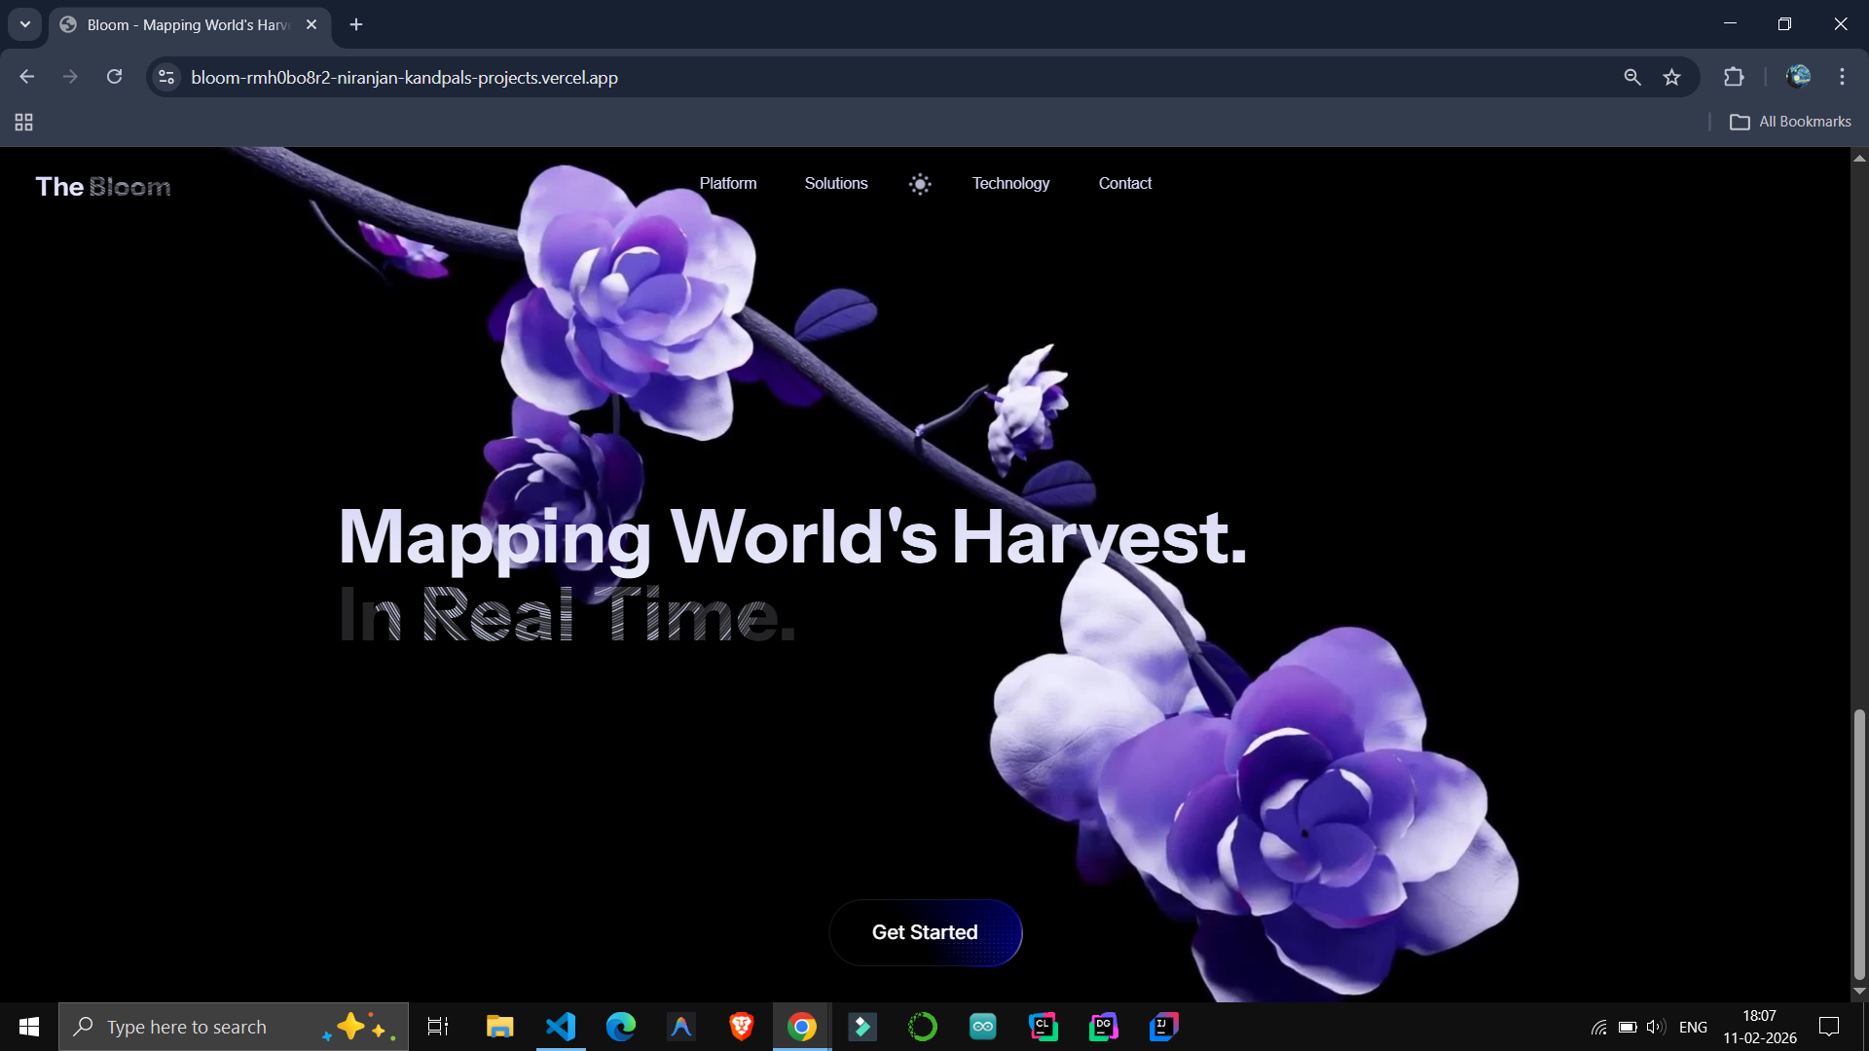Image resolution: width=1869 pixels, height=1051 pixels.
Task: Click the zoom magnifier icon in address bar
Action: (x=1632, y=77)
